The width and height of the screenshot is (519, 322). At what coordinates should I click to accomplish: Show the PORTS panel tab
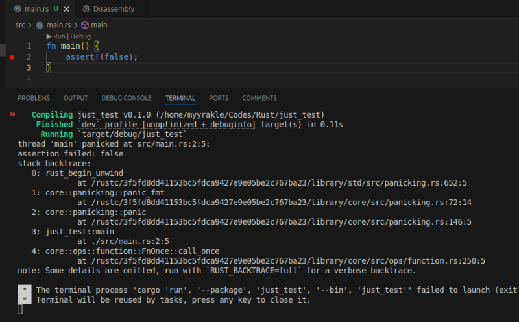click(219, 98)
